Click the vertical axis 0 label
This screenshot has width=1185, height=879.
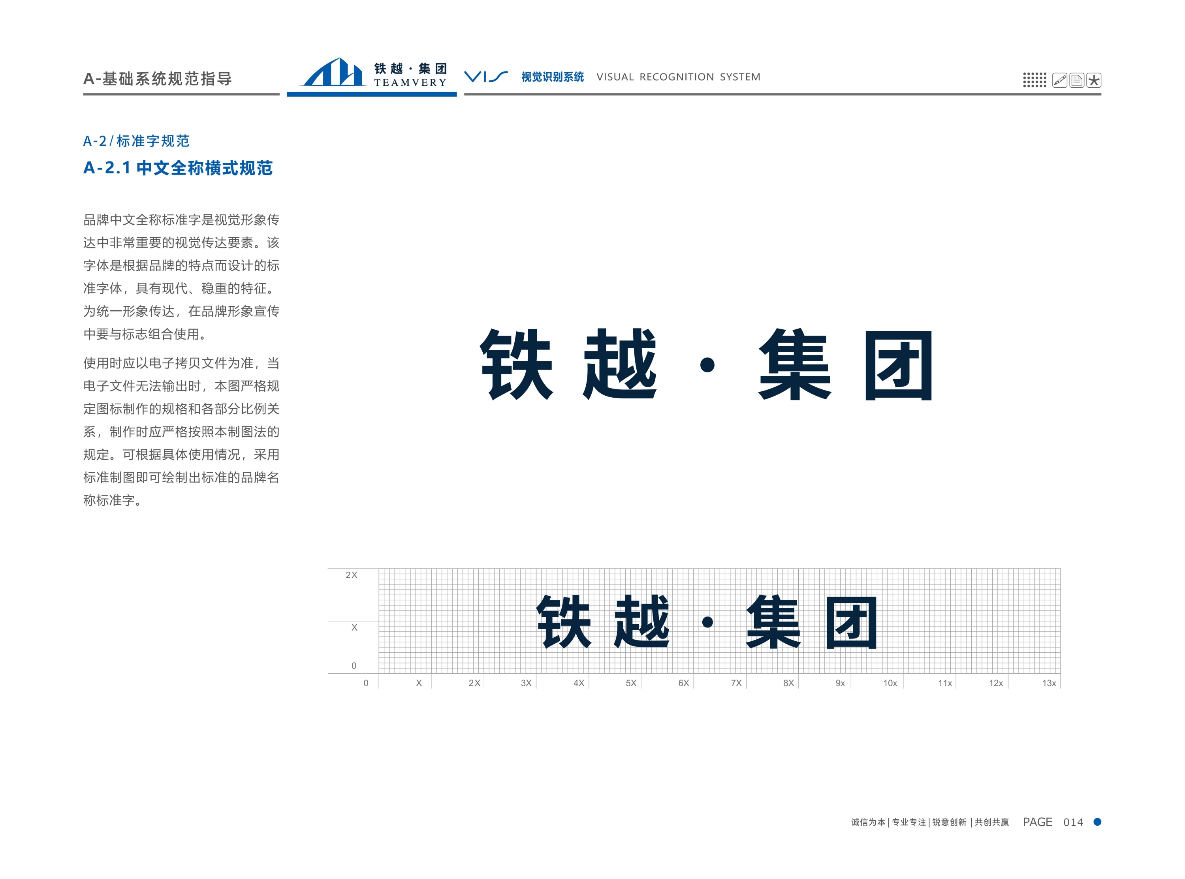click(354, 666)
